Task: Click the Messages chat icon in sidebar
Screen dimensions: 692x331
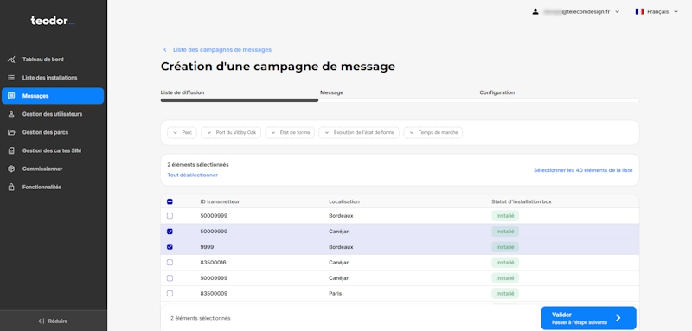Action: coord(11,96)
